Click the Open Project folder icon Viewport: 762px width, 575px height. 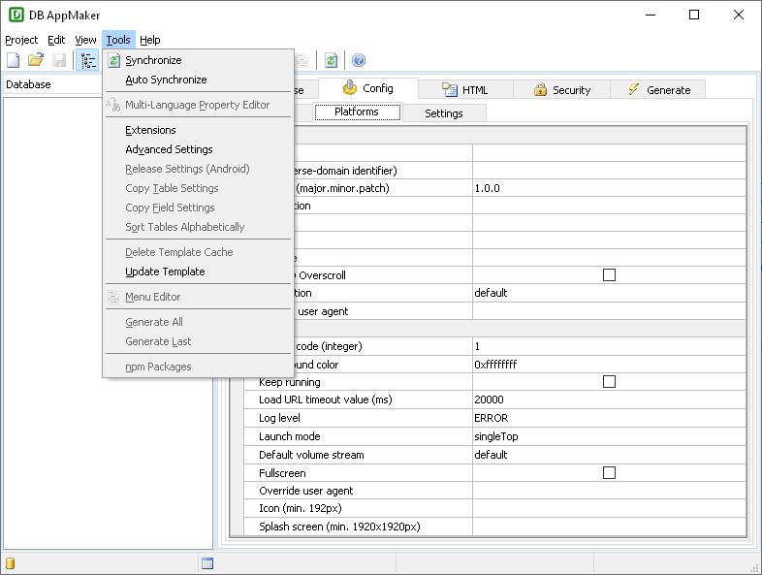[36, 60]
